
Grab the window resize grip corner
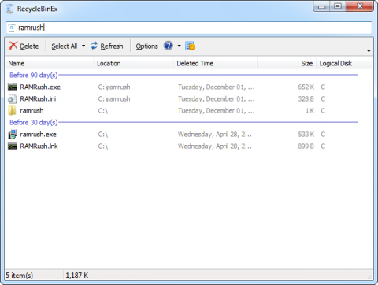click(x=370, y=277)
